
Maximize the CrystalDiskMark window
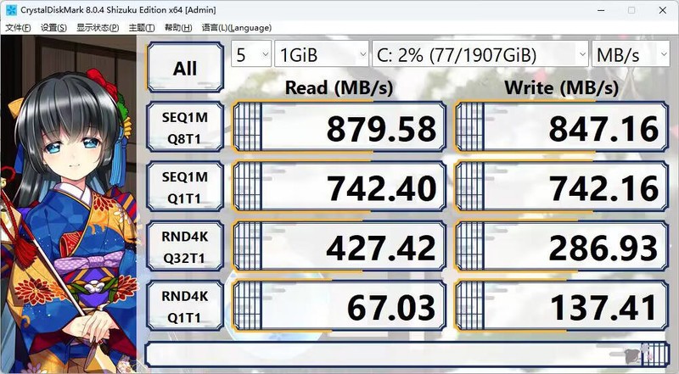coord(631,10)
